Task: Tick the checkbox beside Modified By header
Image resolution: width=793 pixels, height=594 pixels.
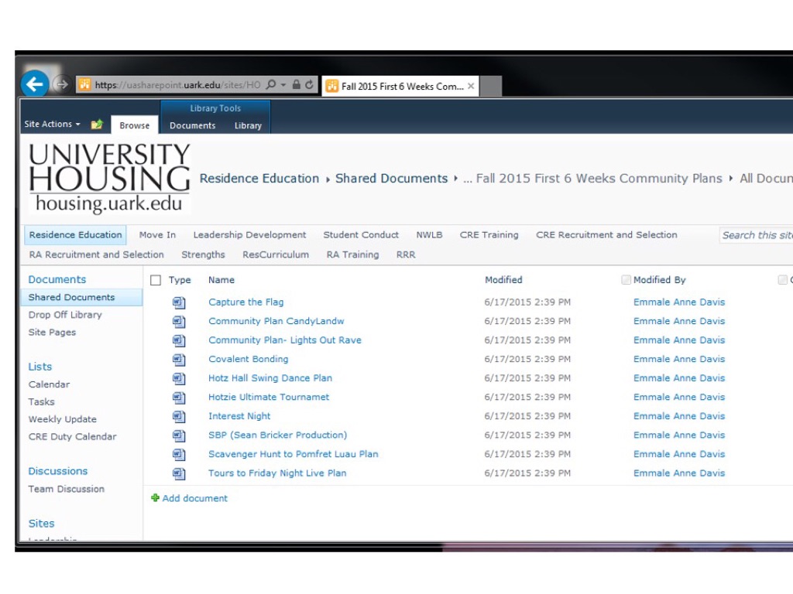Action: [x=626, y=280]
